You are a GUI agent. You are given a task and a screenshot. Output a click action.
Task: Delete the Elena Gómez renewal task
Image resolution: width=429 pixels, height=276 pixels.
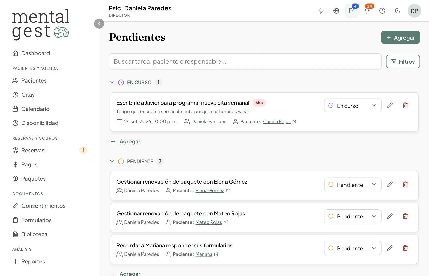click(x=405, y=185)
